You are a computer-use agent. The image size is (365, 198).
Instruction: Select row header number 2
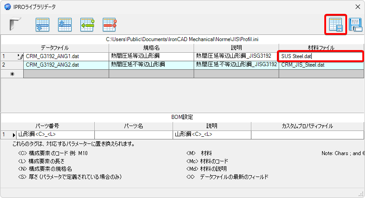(12, 65)
